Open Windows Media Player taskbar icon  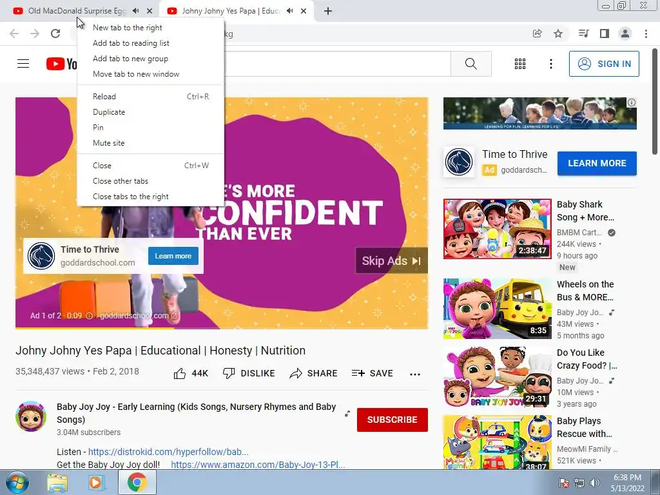pyautogui.click(x=96, y=483)
